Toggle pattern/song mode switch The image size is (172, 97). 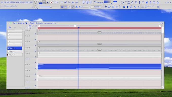tap(40, 2)
